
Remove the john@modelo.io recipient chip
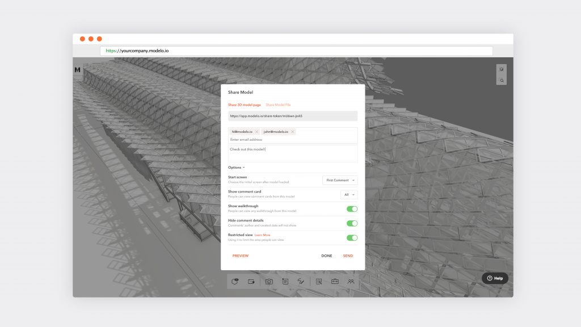click(293, 132)
